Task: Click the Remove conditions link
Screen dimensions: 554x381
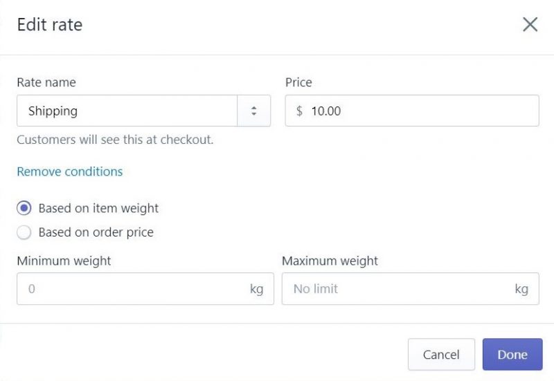Action: pyautogui.click(x=69, y=171)
